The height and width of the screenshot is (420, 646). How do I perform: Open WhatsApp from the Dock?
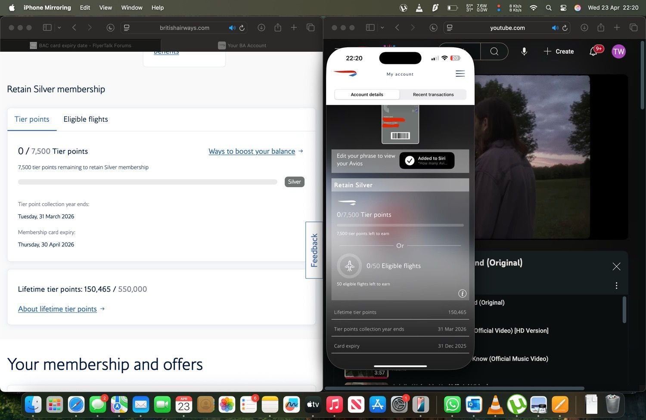click(452, 405)
